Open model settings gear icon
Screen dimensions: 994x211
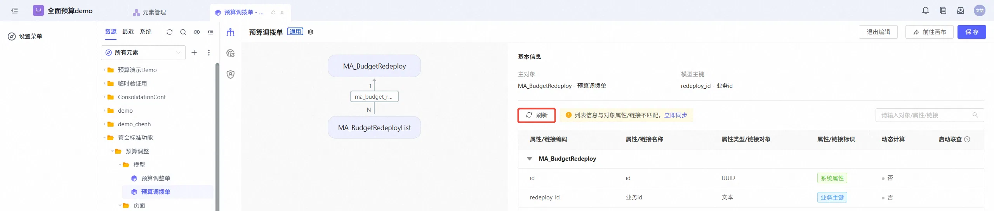(311, 32)
